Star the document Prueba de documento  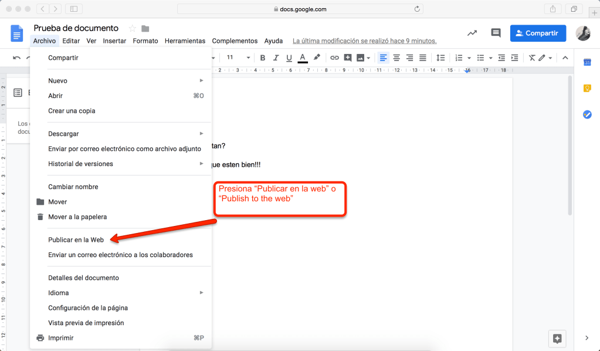(x=132, y=28)
